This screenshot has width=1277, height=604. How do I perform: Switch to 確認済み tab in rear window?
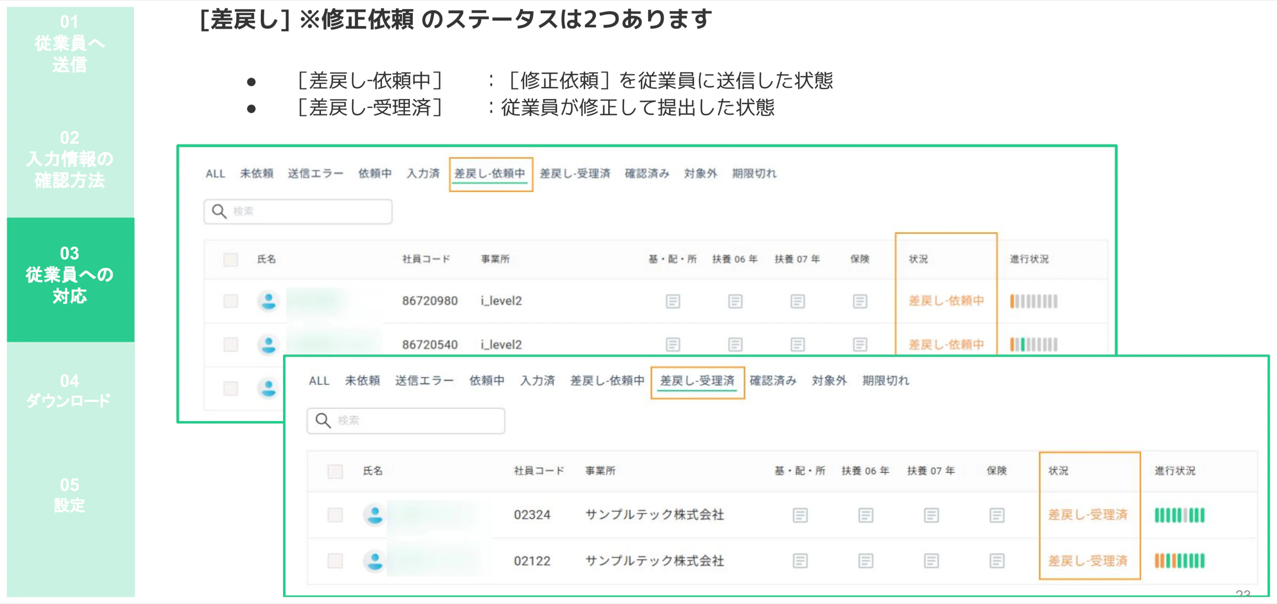pos(647,173)
